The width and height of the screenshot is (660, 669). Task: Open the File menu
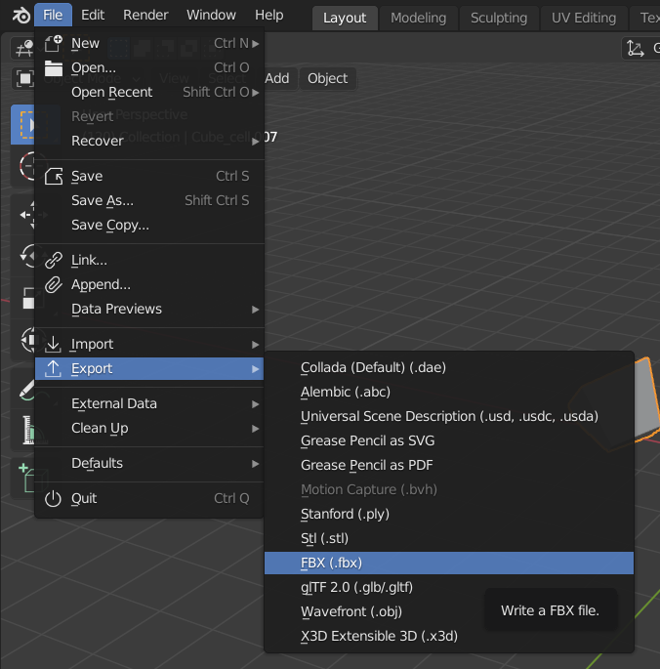(x=53, y=15)
